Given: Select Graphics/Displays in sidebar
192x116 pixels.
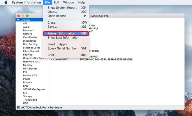Looking at the screenshot, I should click(33, 58).
